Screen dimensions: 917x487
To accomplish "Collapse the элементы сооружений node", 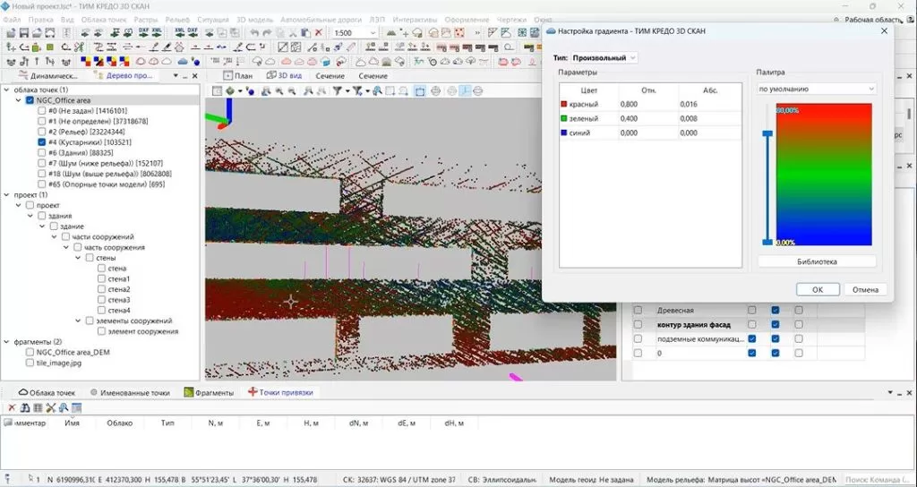I will (x=78, y=321).
